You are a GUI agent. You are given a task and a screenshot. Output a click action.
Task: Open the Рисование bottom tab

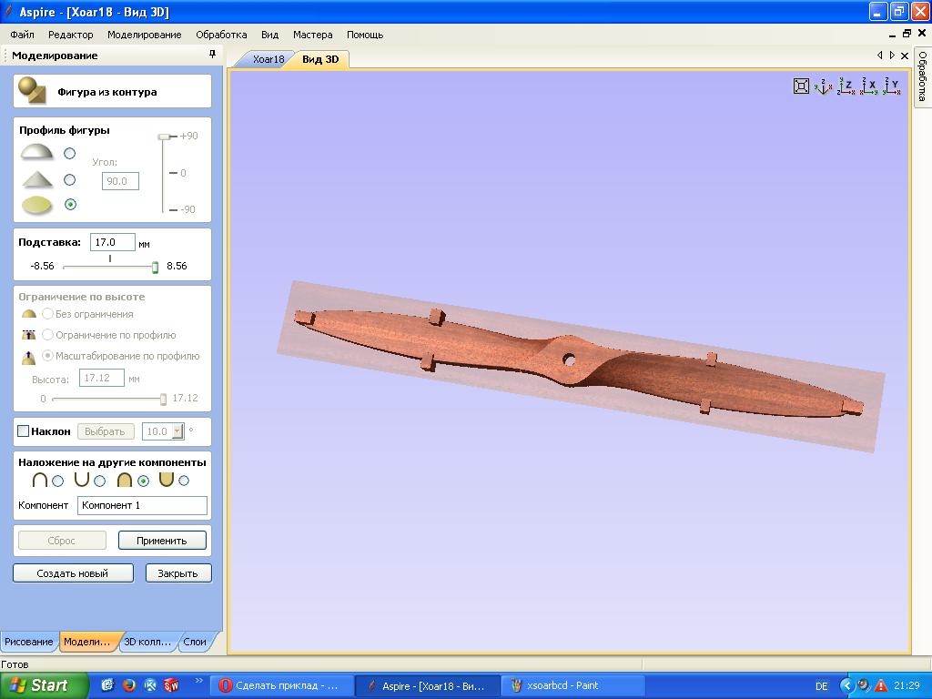pyautogui.click(x=29, y=642)
